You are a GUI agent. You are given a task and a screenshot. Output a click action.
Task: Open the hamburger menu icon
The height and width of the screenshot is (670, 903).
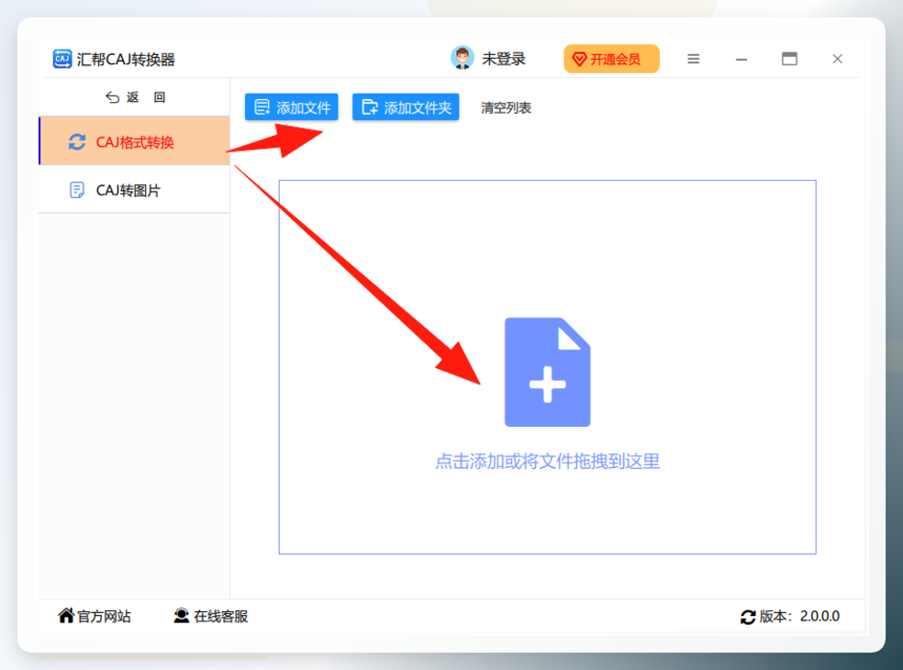(x=694, y=59)
